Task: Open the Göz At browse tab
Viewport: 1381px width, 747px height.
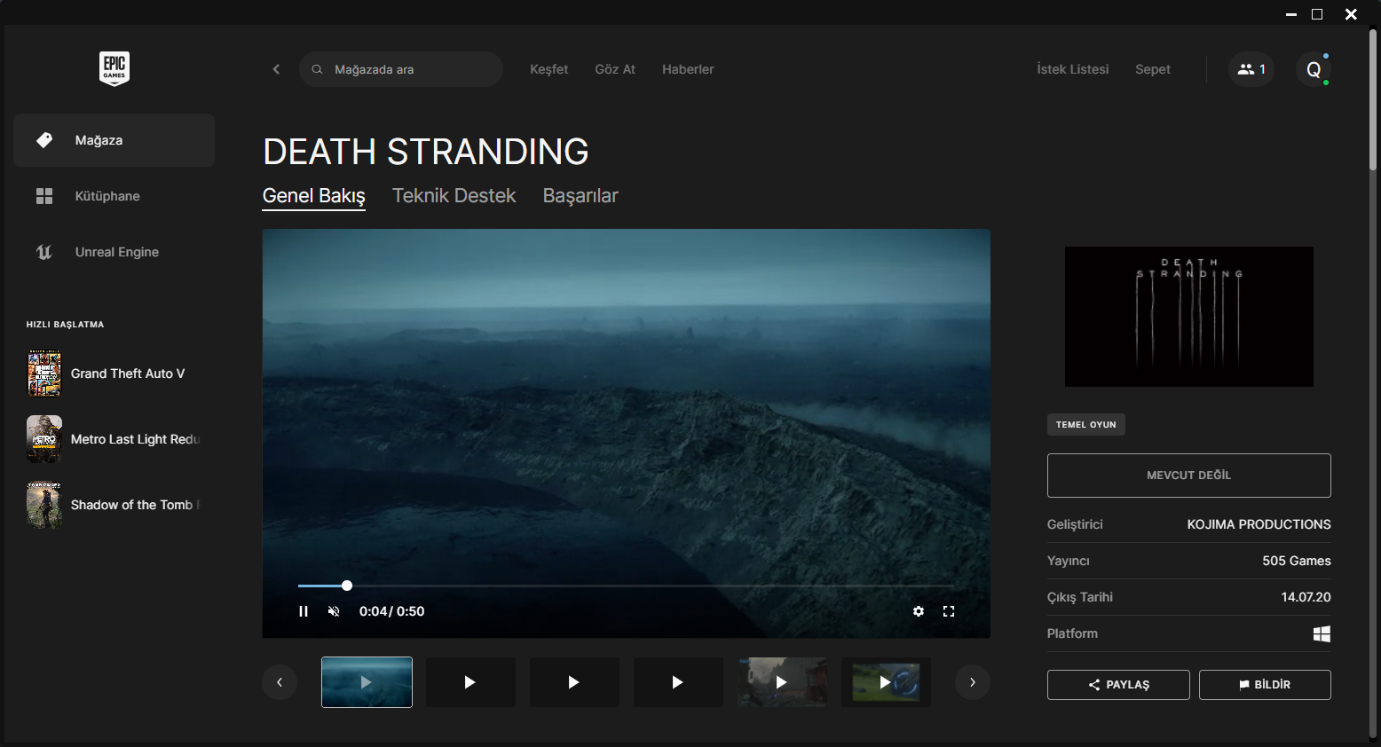Action: tap(615, 69)
